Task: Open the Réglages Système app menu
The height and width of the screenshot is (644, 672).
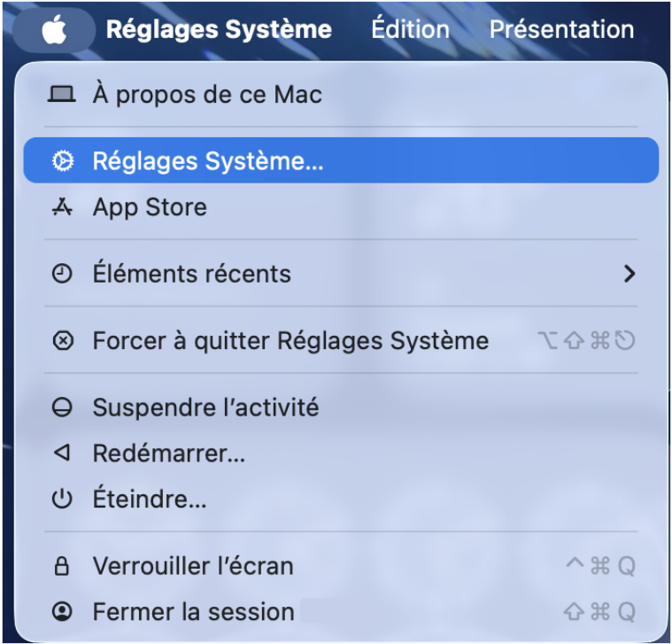Action: click(x=219, y=29)
